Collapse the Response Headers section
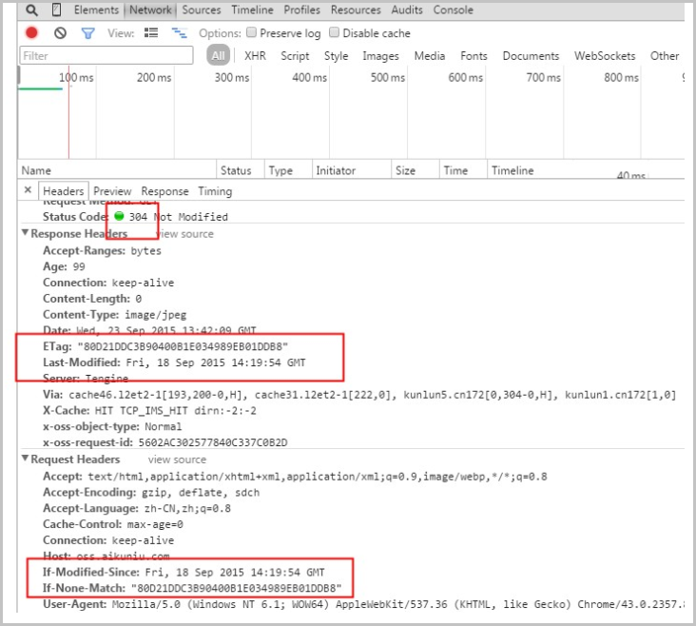Image resolution: width=696 pixels, height=626 pixels. click(x=26, y=233)
